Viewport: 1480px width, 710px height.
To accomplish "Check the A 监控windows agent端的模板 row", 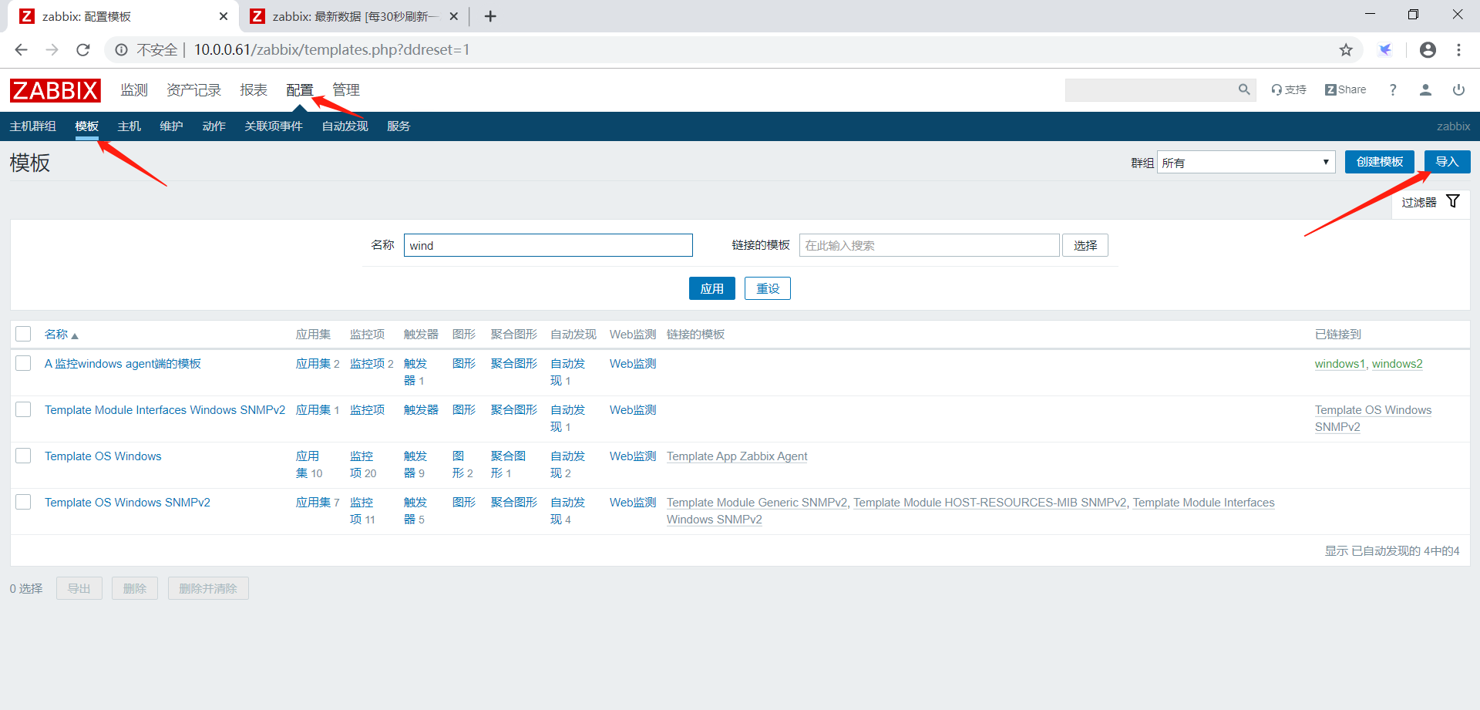I will point(23,363).
